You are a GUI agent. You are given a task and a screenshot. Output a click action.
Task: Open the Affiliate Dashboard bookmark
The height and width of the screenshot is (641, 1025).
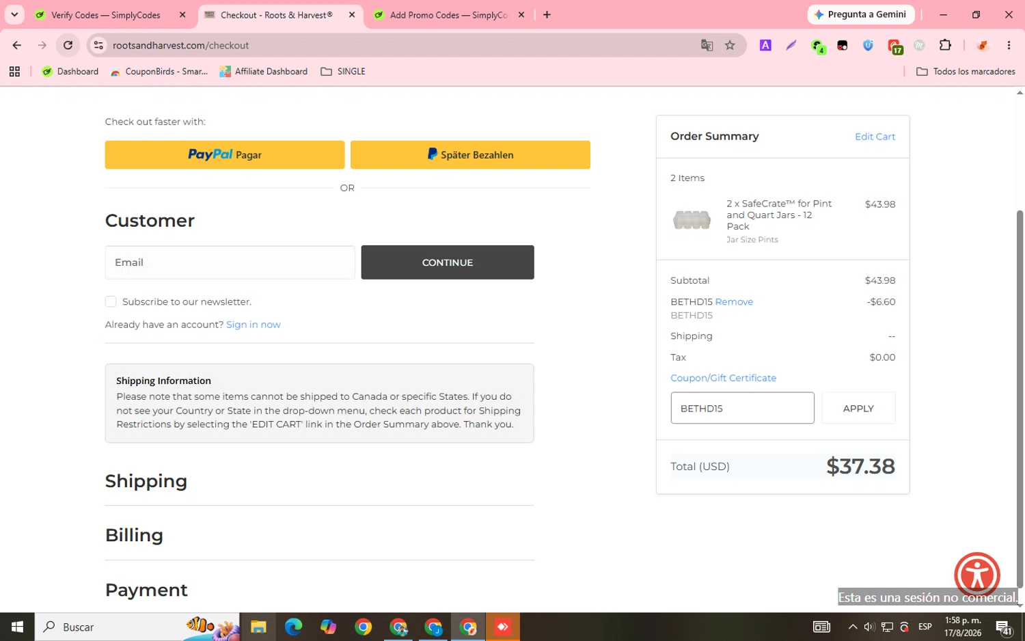[x=264, y=71]
